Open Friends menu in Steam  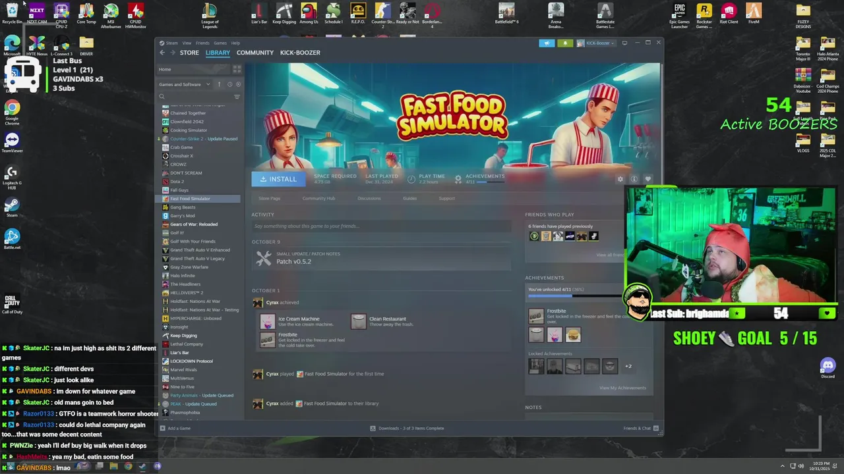point(202,43)
